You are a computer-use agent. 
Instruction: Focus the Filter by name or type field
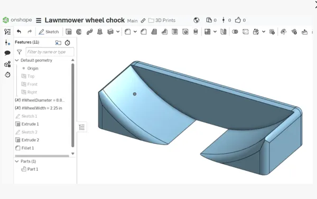point(50,52)
